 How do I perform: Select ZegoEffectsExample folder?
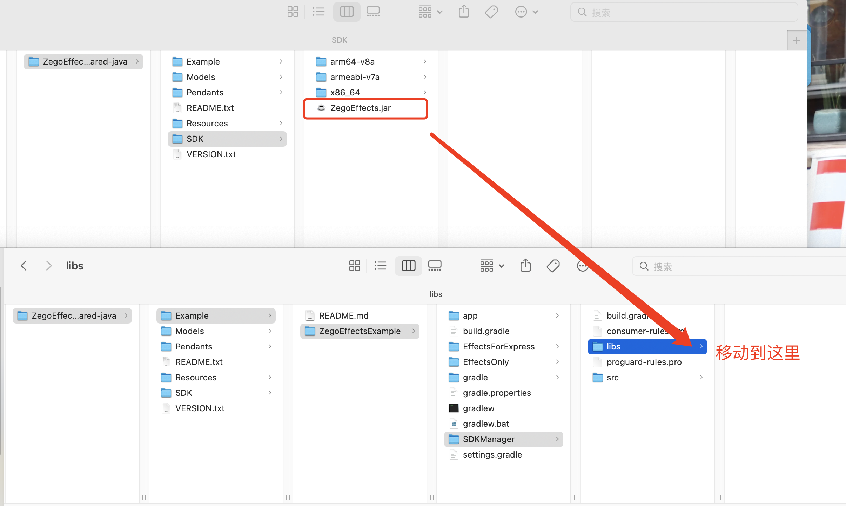[360, 331]
